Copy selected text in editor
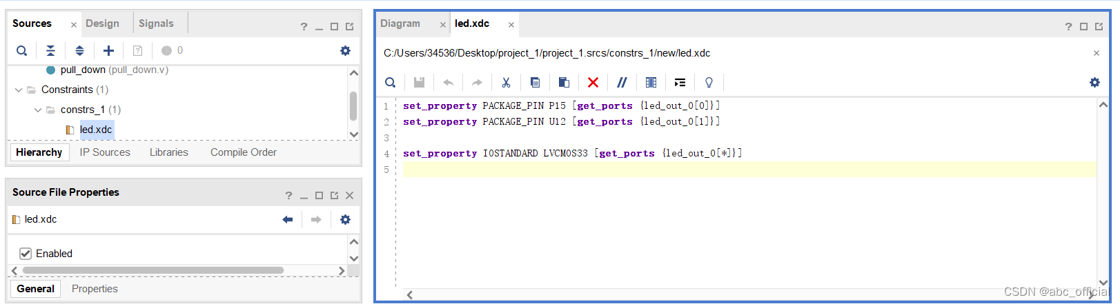1120x304 pixels. (535, 82)
